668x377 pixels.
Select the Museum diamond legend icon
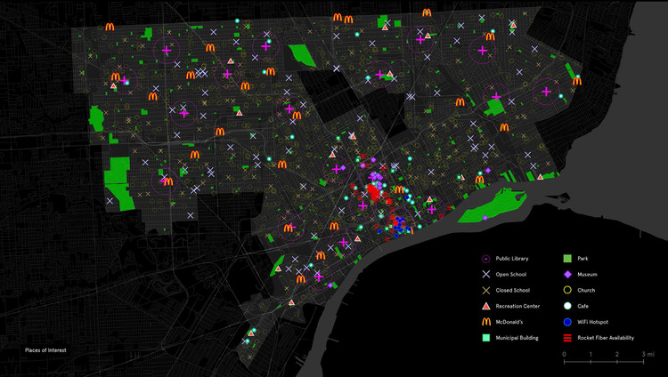point(569,274)
